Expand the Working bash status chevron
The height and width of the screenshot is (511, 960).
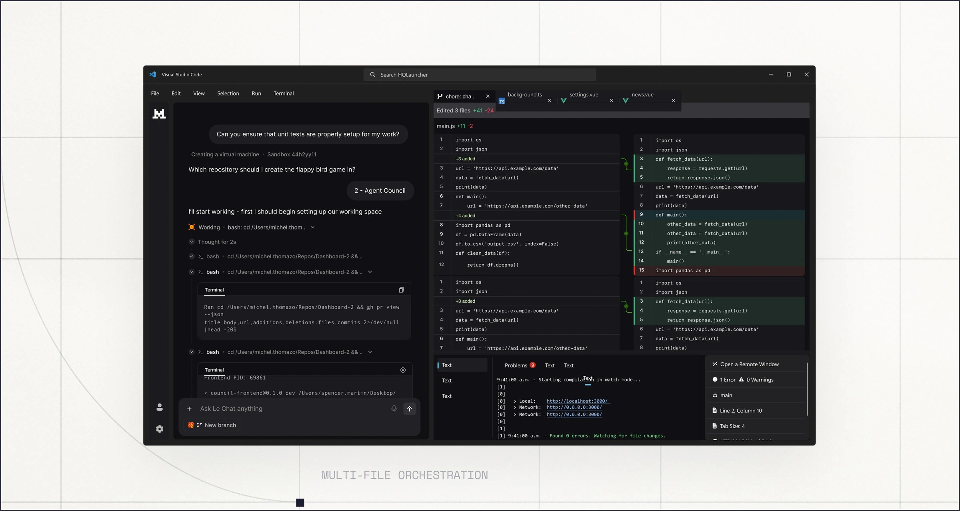pos(312,228)
